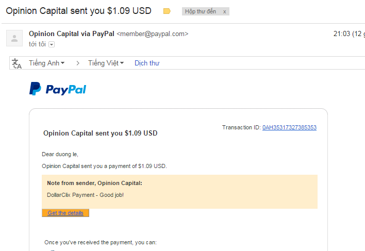Remove the Hộp thư đến label
Image resolution: width=365 pixels, height=251 pixels.
pos(224,11)
